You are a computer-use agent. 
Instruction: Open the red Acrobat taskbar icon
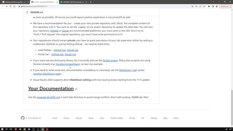[x=47, y=129]
